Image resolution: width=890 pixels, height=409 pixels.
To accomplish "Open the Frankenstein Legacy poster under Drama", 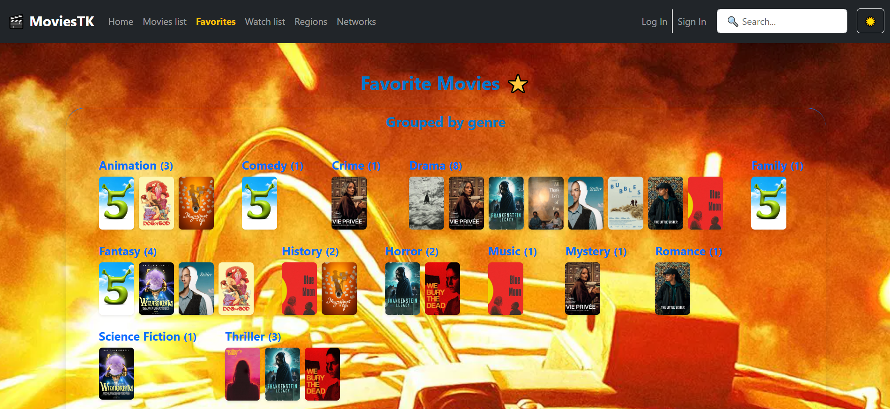I will click(506, 203).
